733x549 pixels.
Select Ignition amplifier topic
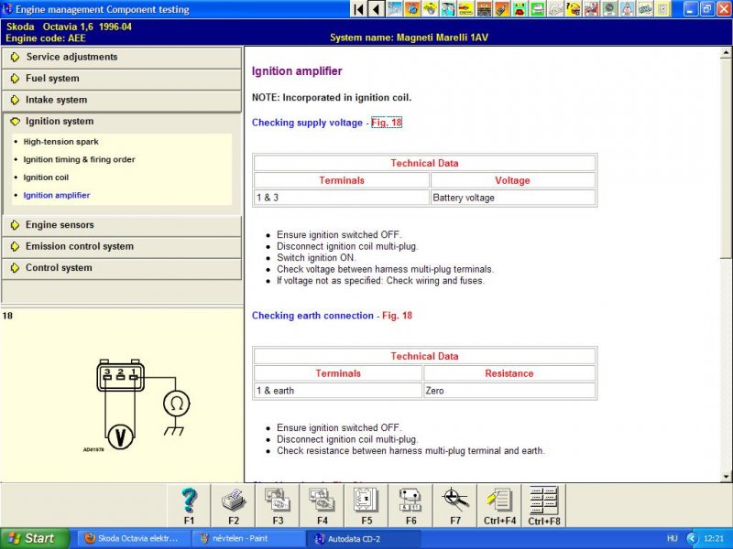click(x=57, y=195)
